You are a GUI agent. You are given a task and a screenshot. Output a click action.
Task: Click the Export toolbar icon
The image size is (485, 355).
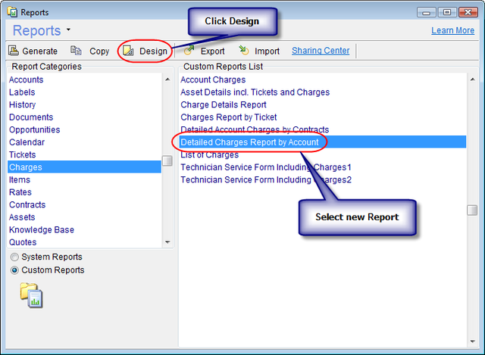click(188, 51)
